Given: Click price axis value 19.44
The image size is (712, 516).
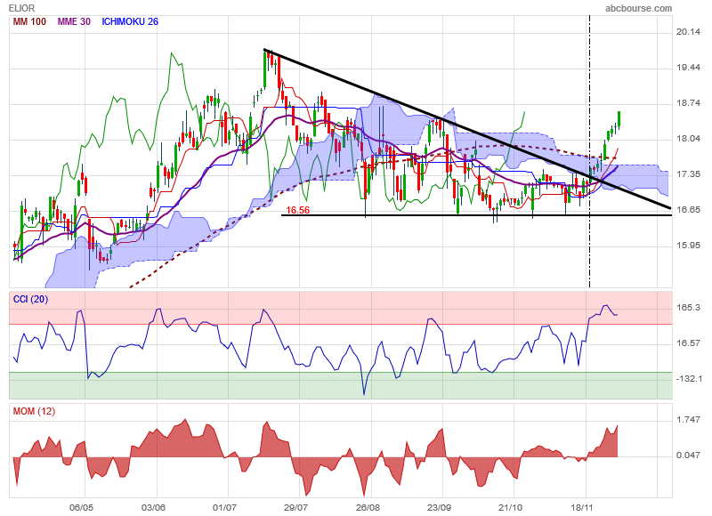Looking at the screenshot, I should tap(688, 67).
